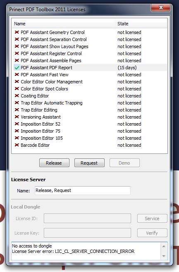Viewport: 179px width, 272px height.
Task: Select the Barcode Editor license
Action: tap(90, 145)
